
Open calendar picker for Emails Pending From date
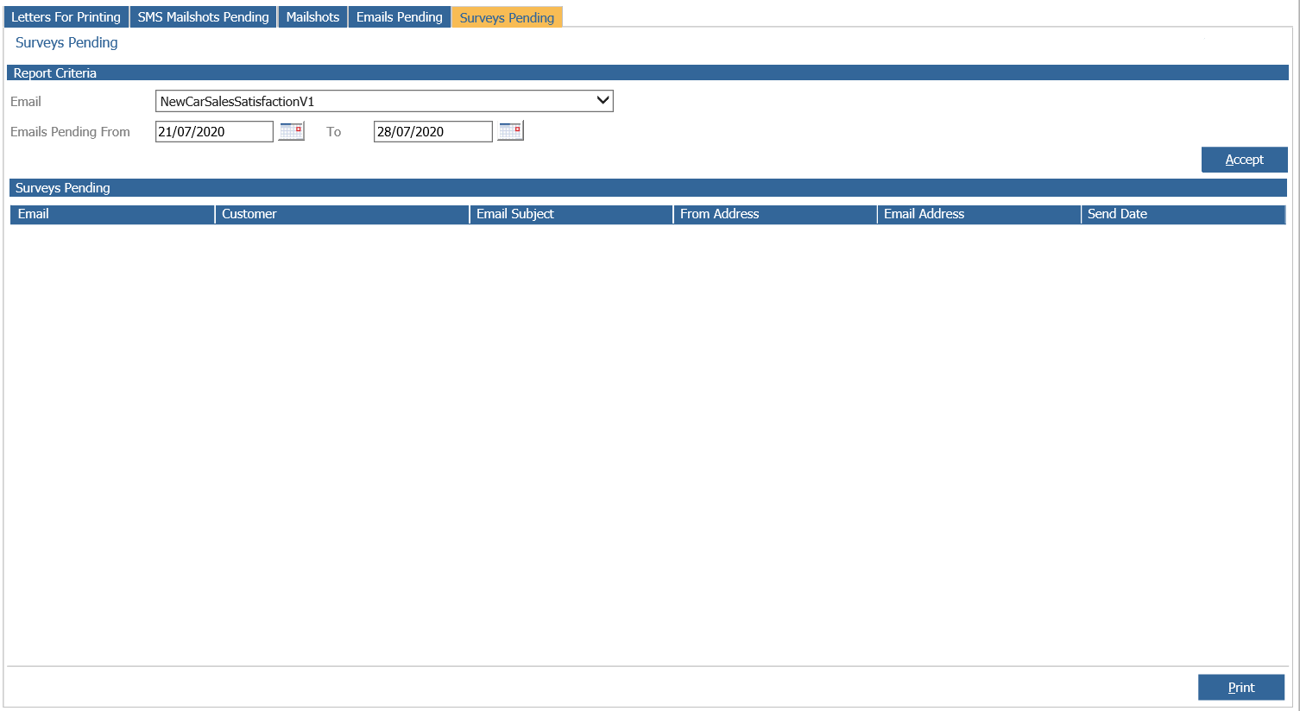pos(292,131)
